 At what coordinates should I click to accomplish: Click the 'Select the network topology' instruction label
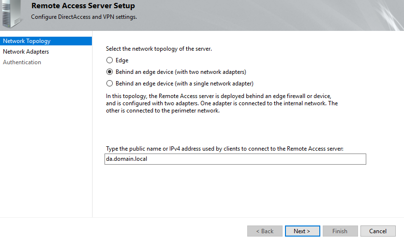(159, 49)
